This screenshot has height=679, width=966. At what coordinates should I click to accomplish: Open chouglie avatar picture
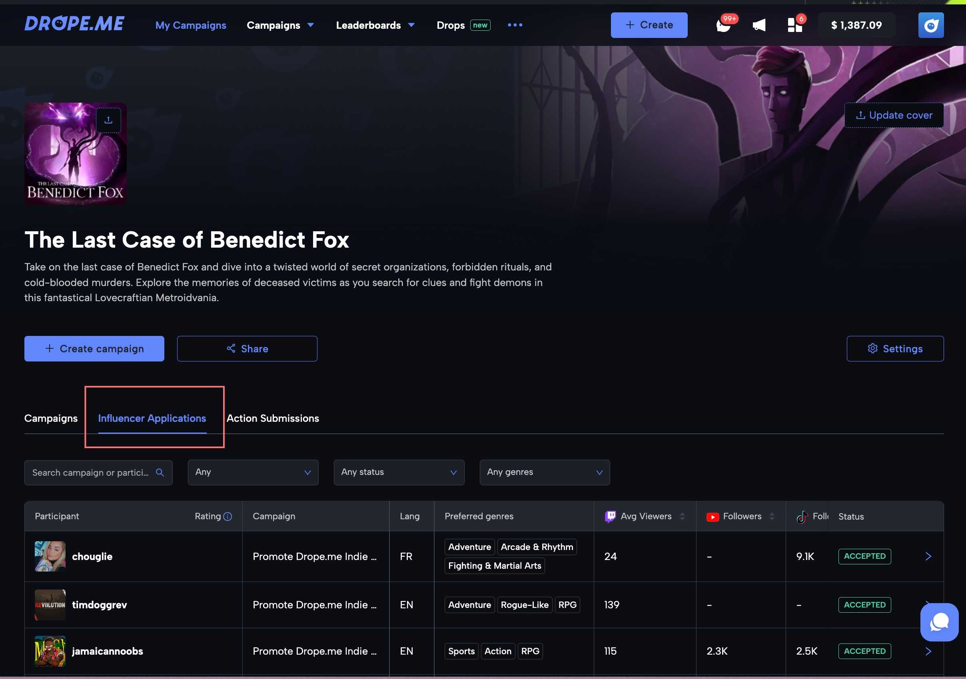pyautogui.click(x=50, y=556)
